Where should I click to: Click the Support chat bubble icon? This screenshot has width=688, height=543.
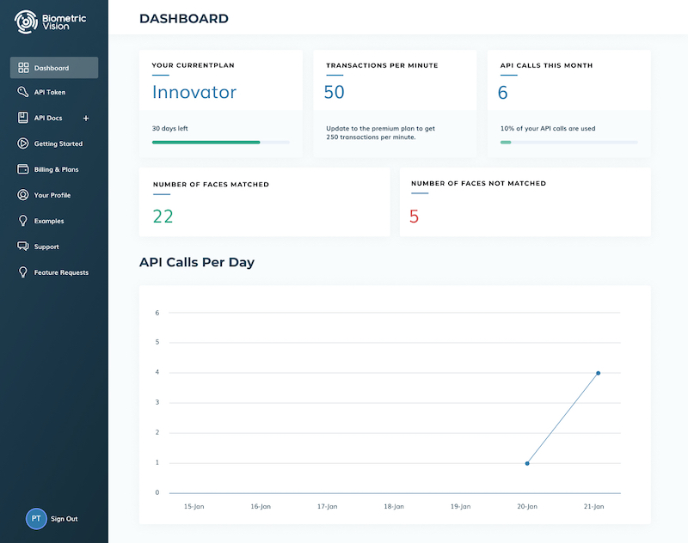coord(23,247)
